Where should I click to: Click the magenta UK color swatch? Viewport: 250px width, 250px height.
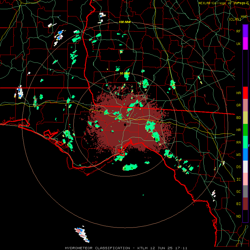[245, 44]
